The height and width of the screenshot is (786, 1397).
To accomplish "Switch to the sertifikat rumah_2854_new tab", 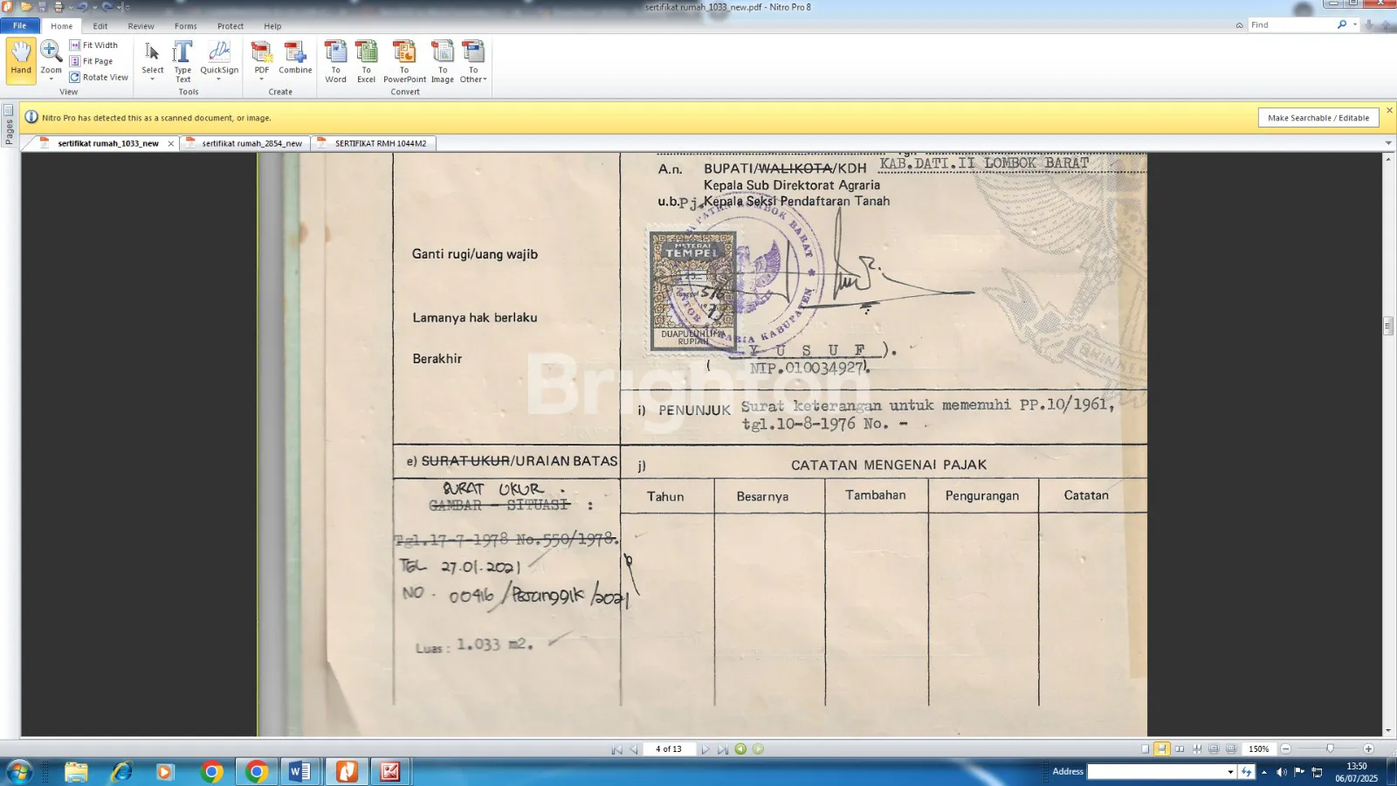I will tap(251, 143).
